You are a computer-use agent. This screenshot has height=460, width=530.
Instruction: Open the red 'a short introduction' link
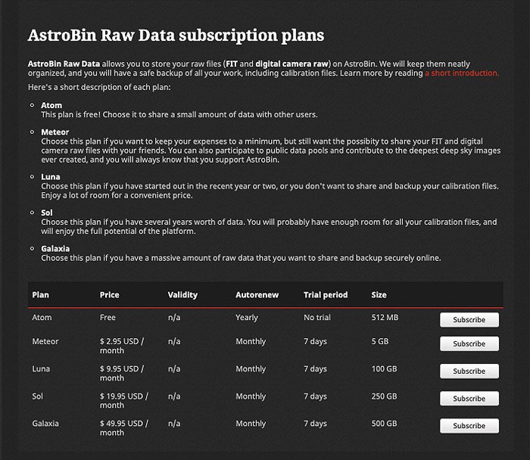462,73
